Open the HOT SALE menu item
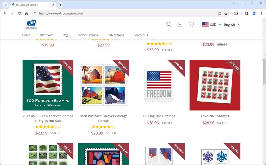Screen dimensions: 266x165 [46, 35]
